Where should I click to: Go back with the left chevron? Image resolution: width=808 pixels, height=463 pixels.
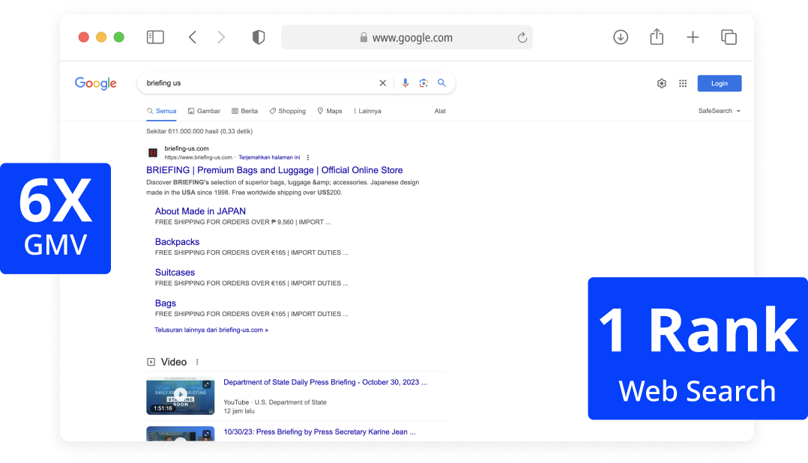pyautogui.click(x=192, y=37)
